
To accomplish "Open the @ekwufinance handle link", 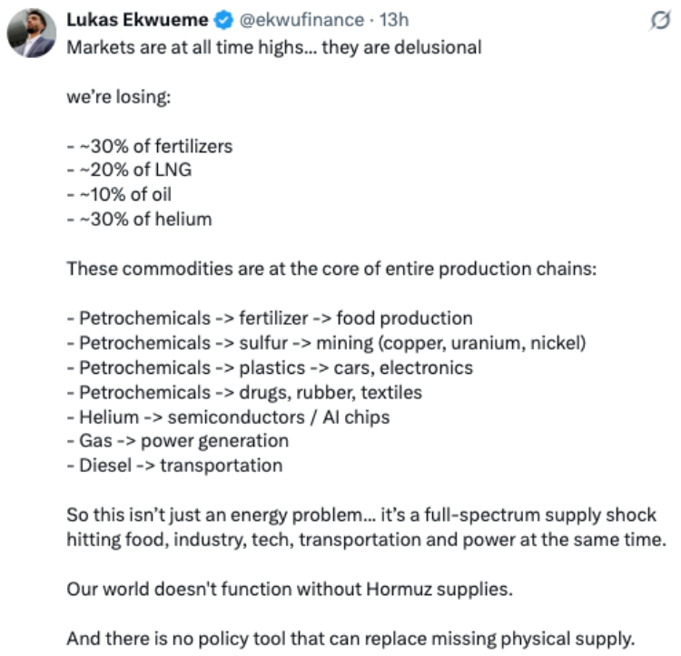I will tap(301, 20).
